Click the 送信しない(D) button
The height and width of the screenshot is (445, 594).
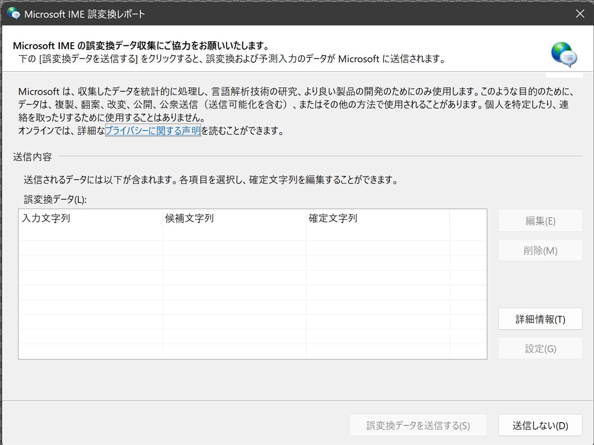540,425
